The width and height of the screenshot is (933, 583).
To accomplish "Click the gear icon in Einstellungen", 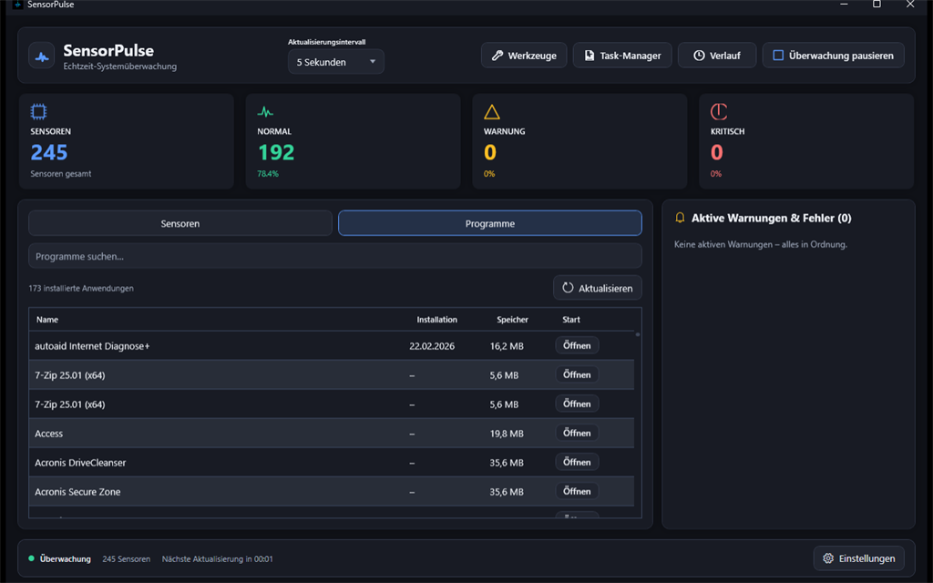I will 828,558.
